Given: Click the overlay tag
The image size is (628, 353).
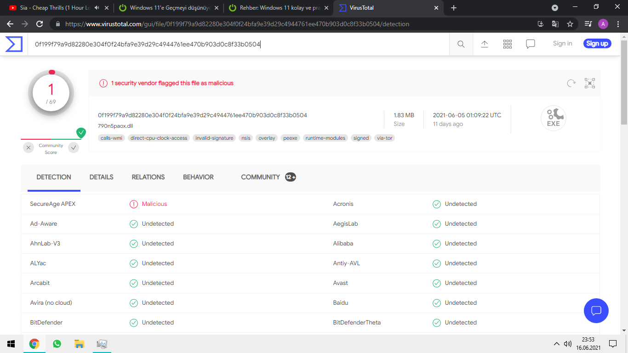Looking at the screenshot, I should click(x=267, y=138).
